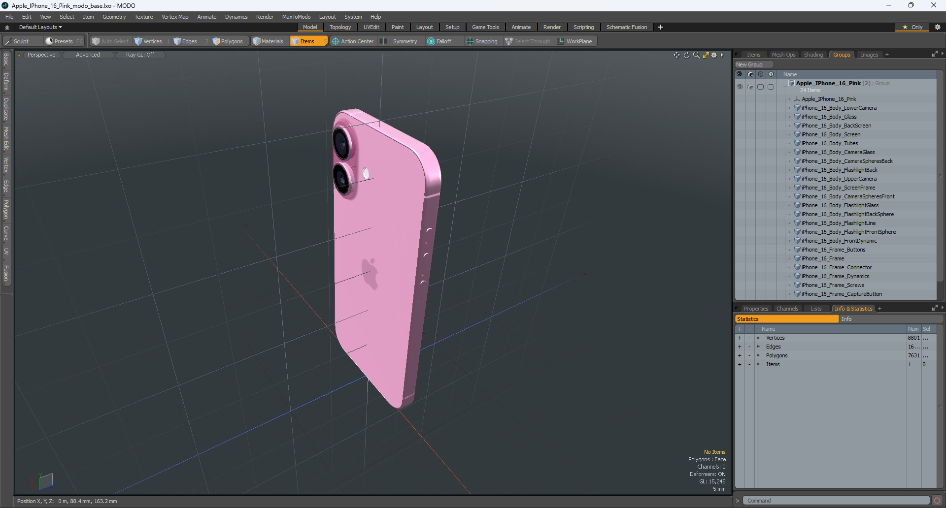Expand the Edges statistics row
Viewport: 946px width, 508px height.
coord(758,347)
